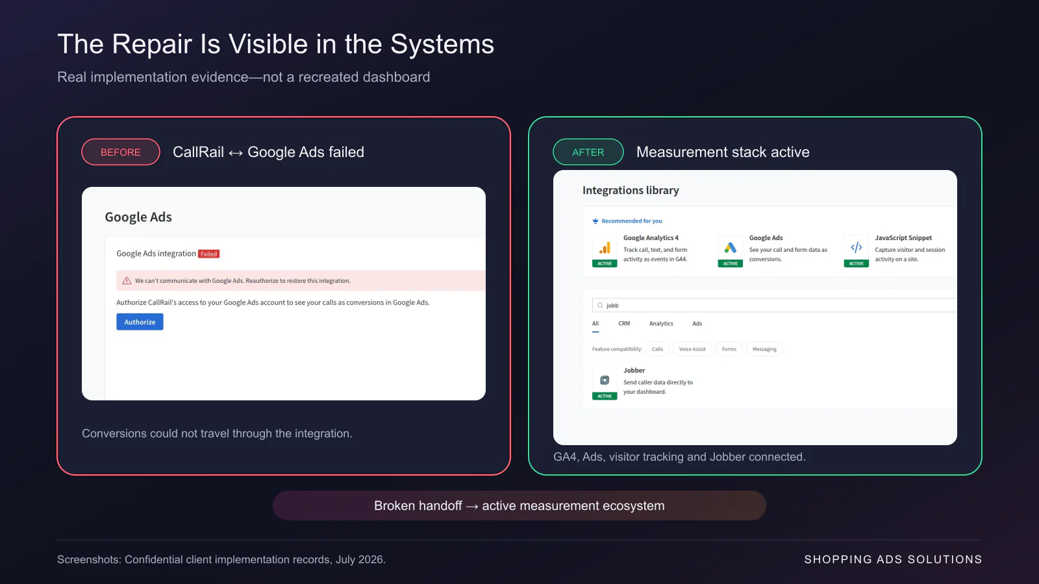The height and width of the screenshot is (584, 1039).
Task: Toggle the Messaging filter chip
Action: tap(764, 349)
